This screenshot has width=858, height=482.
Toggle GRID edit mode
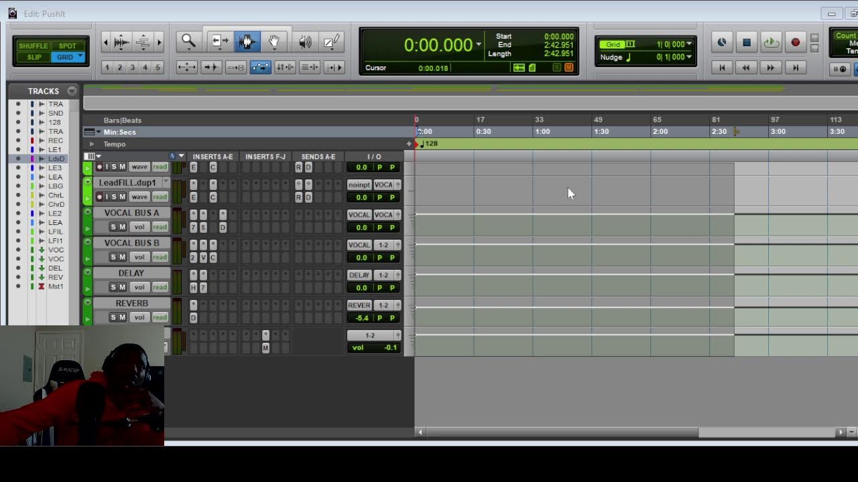[x=68, y=57]
